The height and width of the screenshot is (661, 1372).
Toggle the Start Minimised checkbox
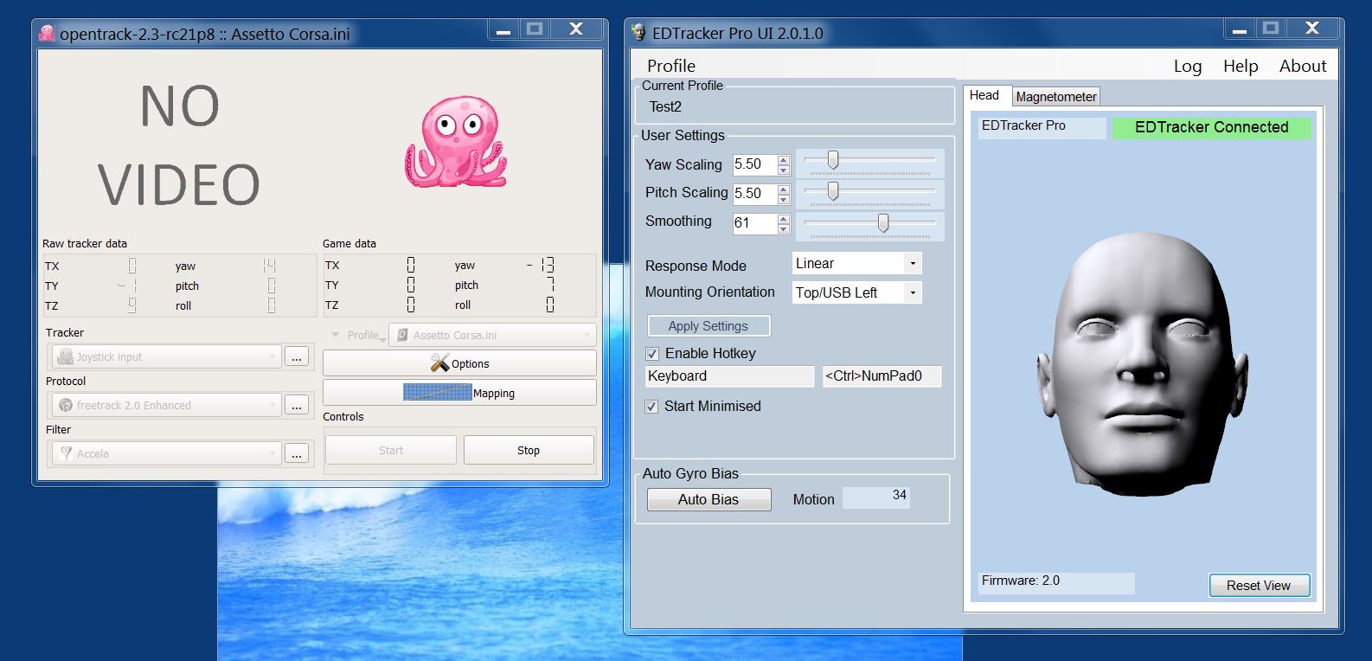click(x=651, y=406)
